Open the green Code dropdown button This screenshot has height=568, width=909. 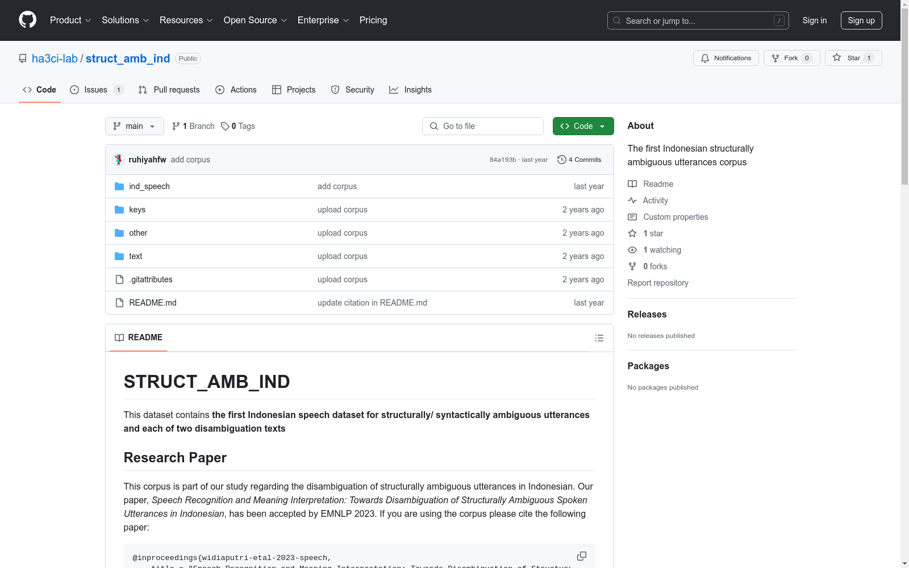coord(583,126)
